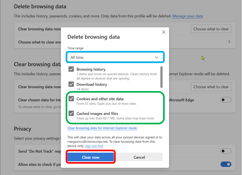
Task: Close the Delete browsing data dialog
Action: click(x=164, y=32)
